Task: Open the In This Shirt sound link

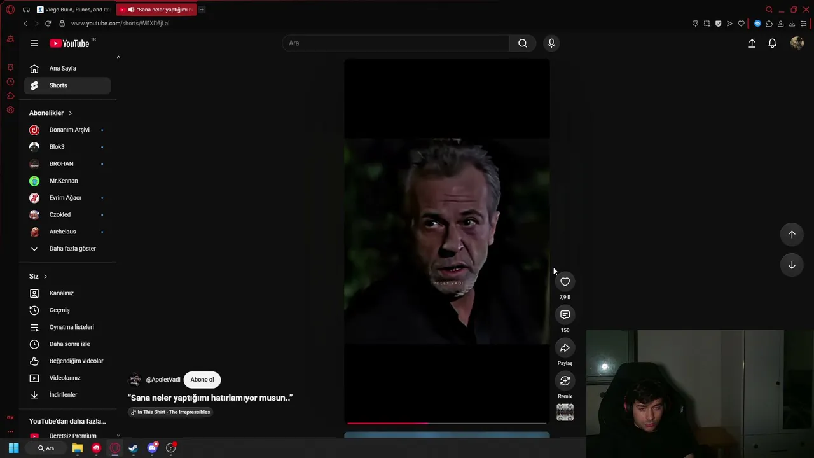Action: [x=170, y=412]
